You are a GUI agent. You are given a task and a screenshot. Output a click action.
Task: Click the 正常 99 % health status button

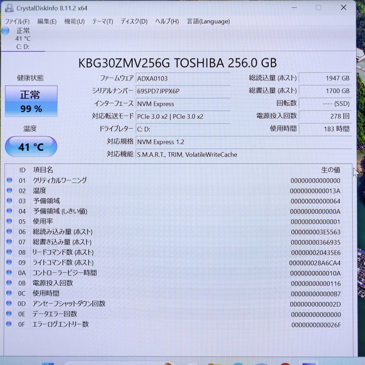pyautogui.click(x=31, y=101)
